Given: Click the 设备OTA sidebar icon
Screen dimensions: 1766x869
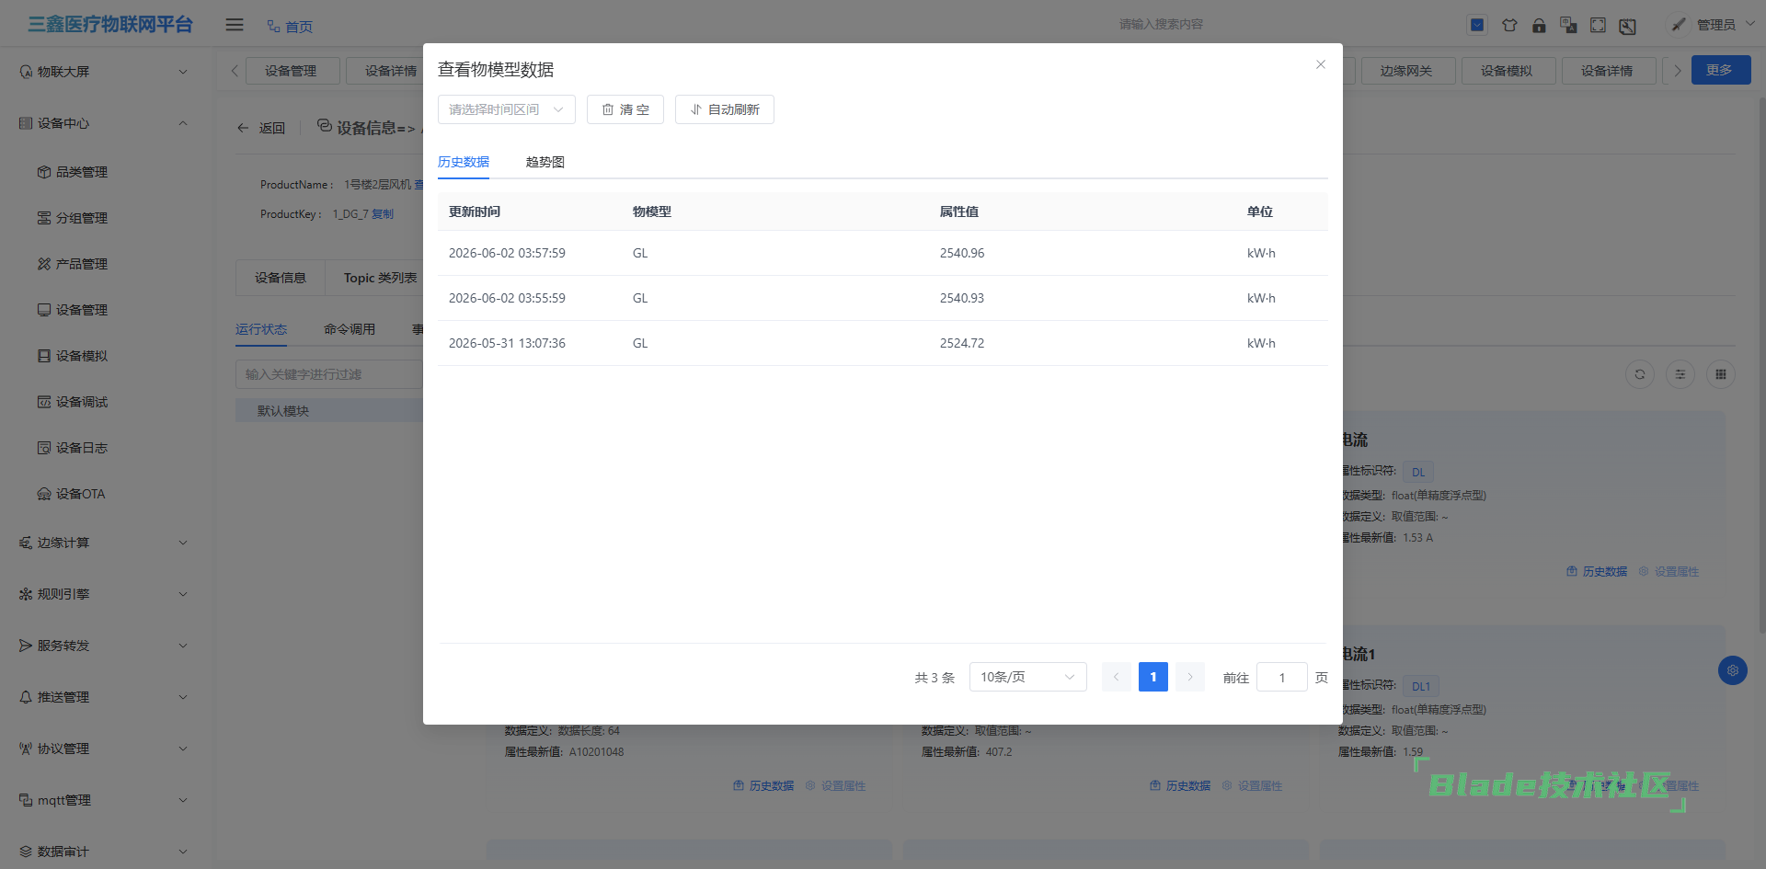Looking at the screenshot, I should tap(44, 494).
